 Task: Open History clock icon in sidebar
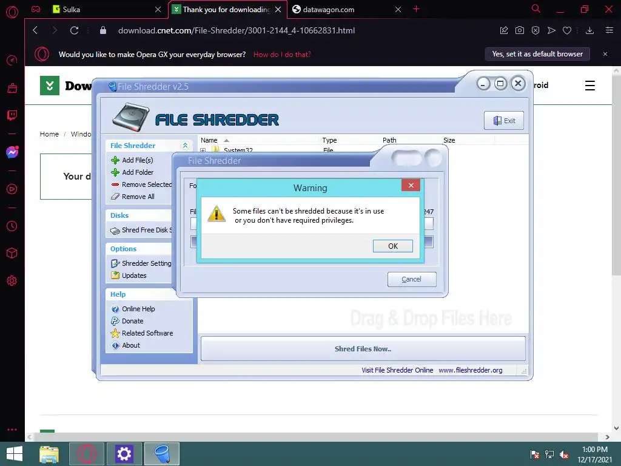tap(12, 226)
